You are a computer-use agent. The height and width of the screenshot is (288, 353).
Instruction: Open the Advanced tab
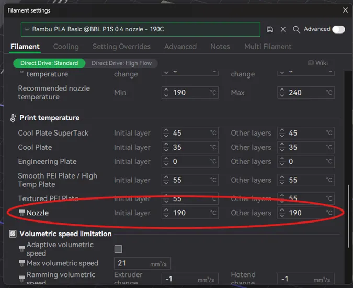pos(180,47)
